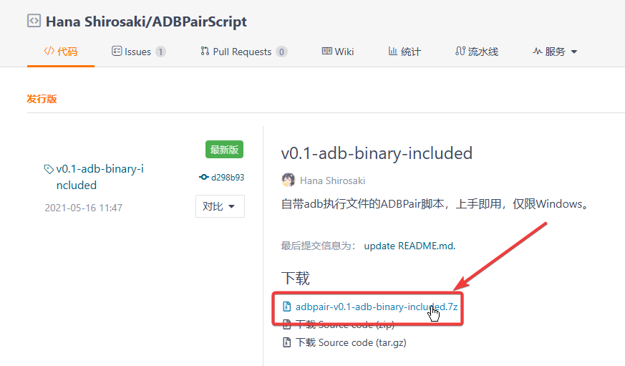Click the repository code icon beside the title
This screenshot has height=366, width=625.
tap(34, 21)
